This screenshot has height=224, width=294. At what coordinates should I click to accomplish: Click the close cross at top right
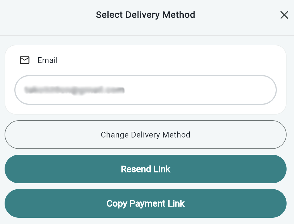point(284,15)
